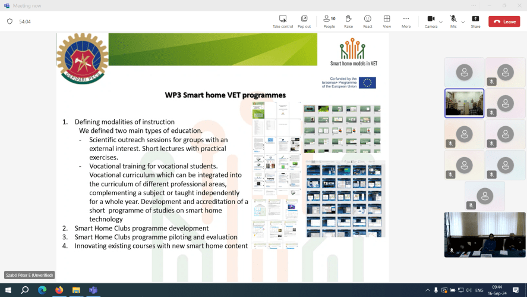Launch Microsoft Edge from taskbar
527x297 pixels.
(x=42, y=290)
